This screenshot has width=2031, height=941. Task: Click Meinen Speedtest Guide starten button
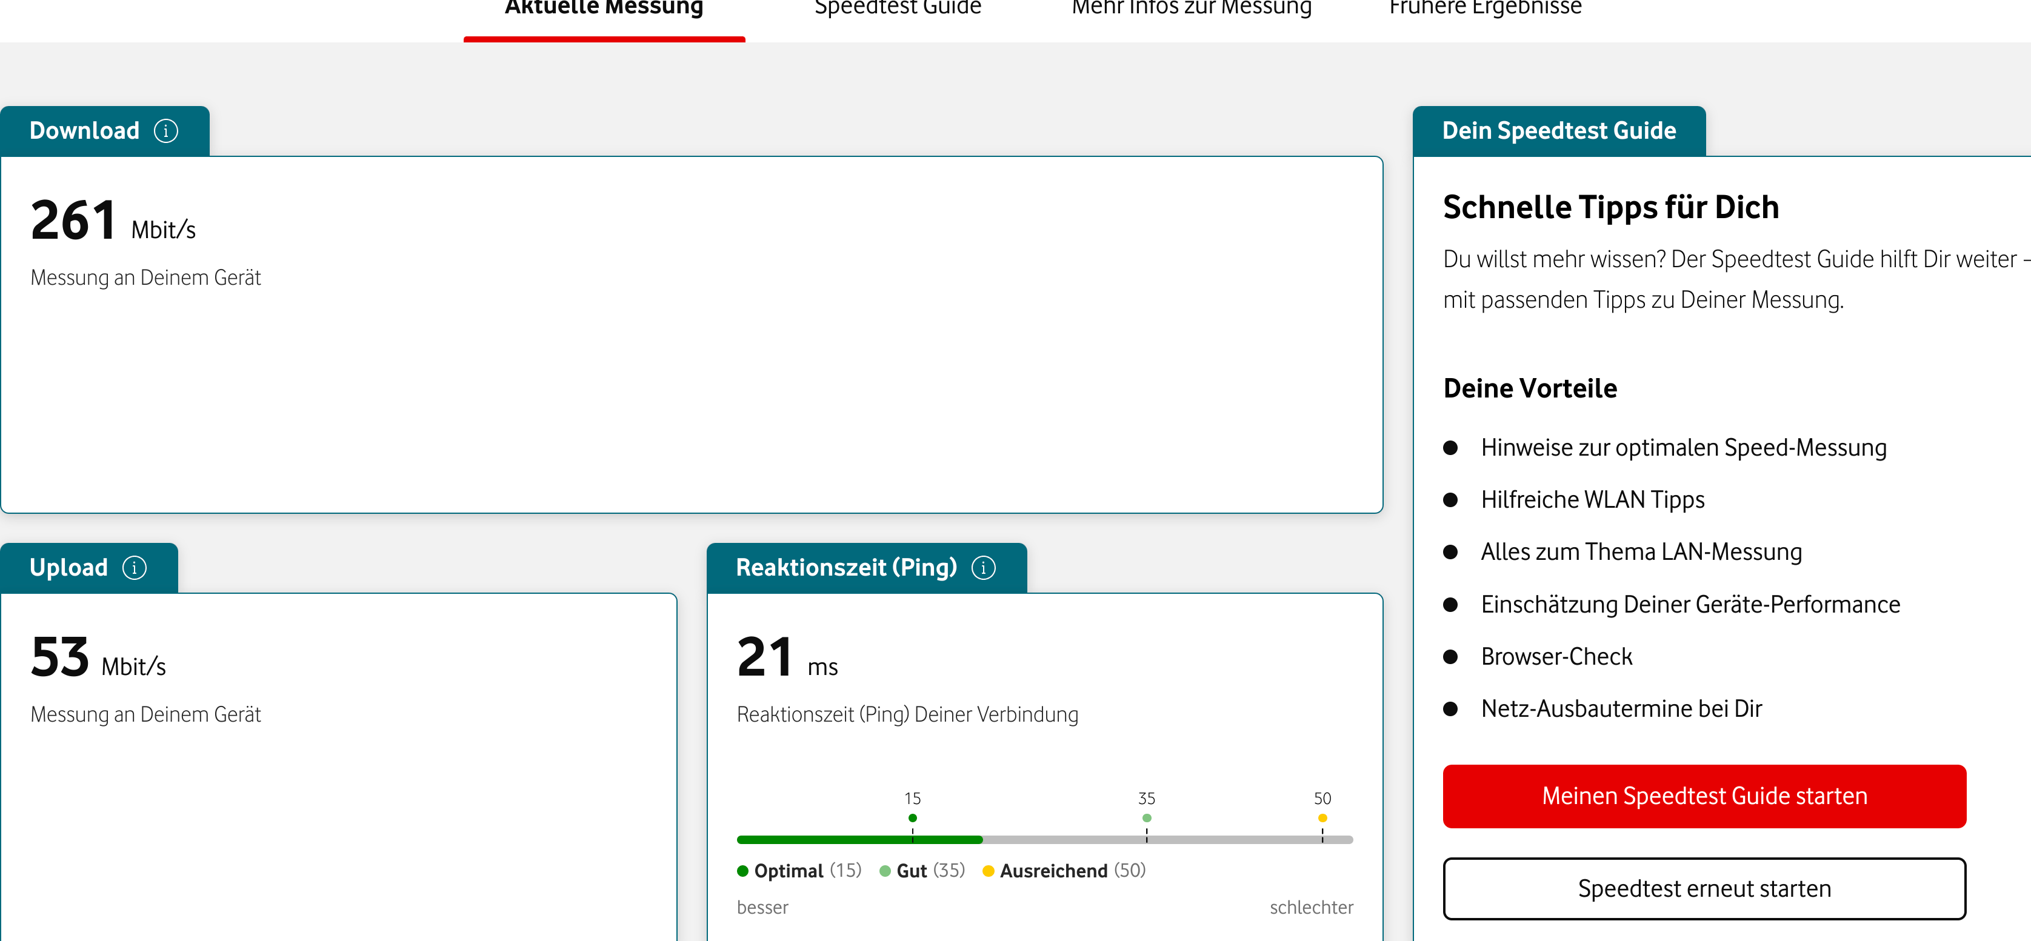click(x=1704, y=796)
